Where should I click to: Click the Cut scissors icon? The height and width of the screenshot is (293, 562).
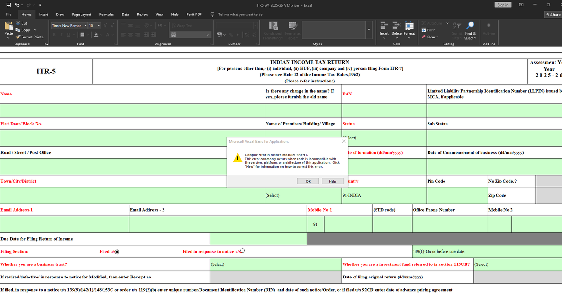(18, 23)
